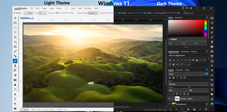Switch to the Paths tab

click(187, 70)
